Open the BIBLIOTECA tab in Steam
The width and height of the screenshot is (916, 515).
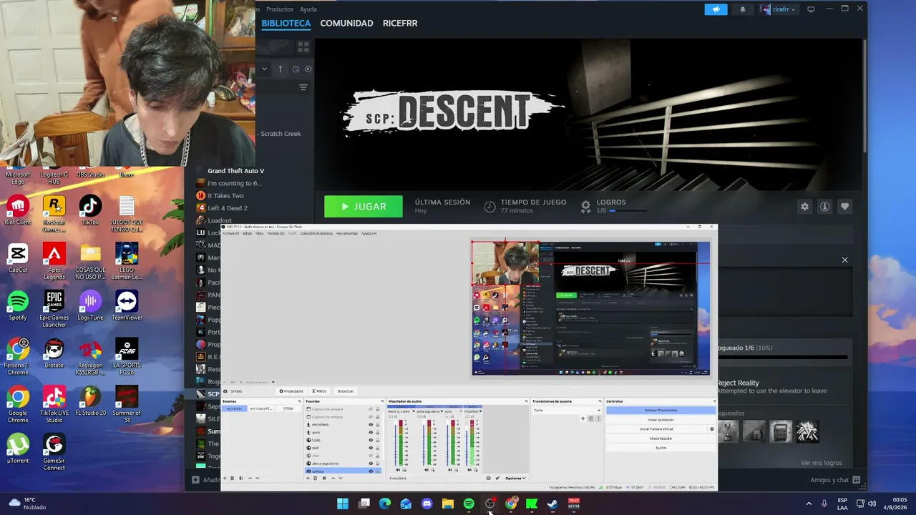[286, 24]
